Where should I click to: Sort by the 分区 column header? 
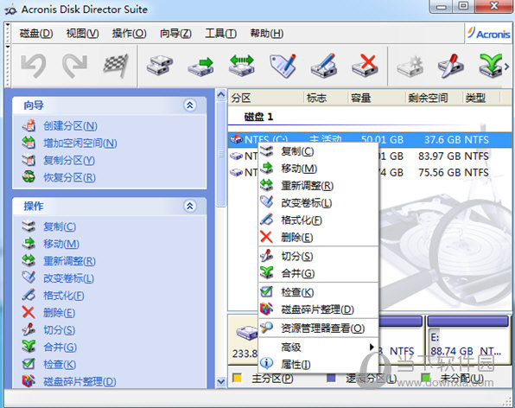[x=266, y=98]
